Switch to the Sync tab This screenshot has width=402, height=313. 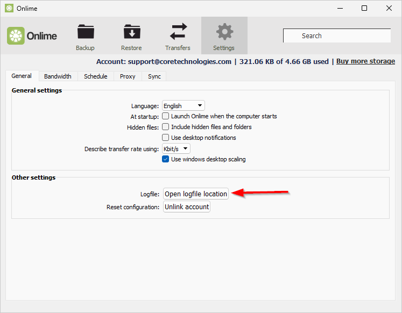point(154,76)
